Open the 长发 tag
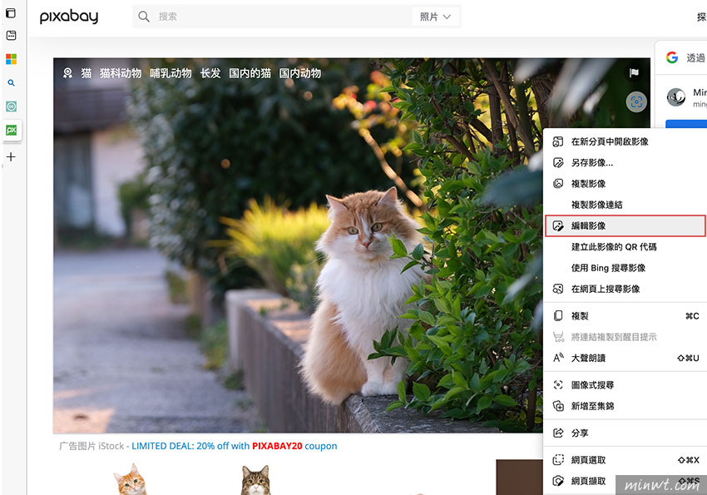 (x=210, y=73)
